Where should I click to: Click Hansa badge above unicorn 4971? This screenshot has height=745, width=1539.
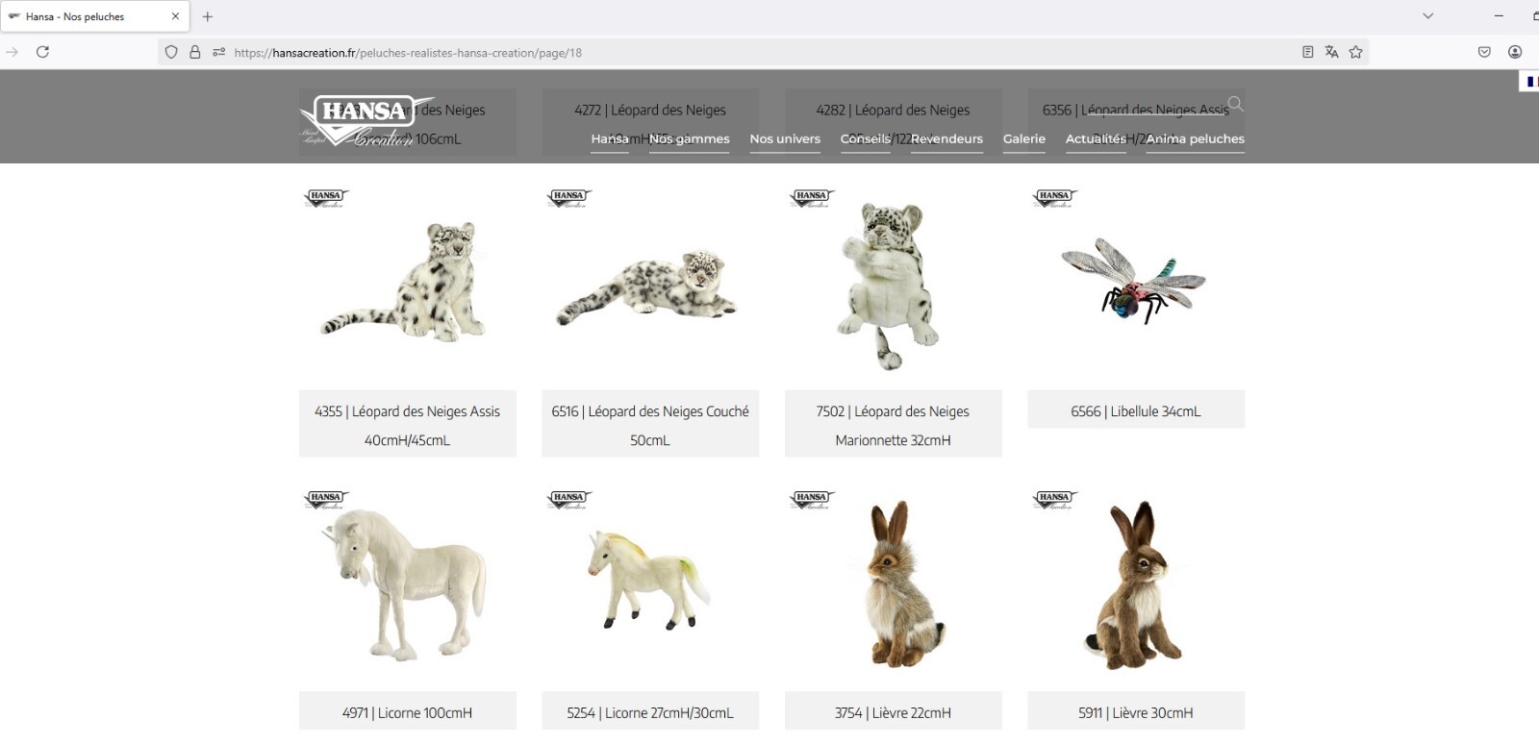coord(326,500)
